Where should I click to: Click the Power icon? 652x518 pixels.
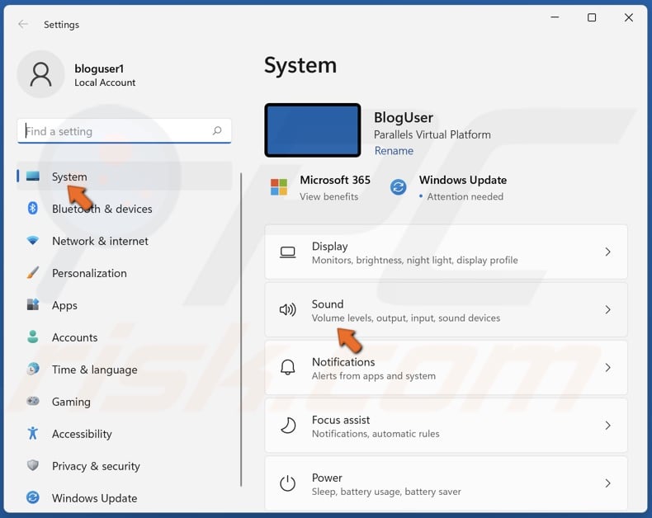(287, 483)
